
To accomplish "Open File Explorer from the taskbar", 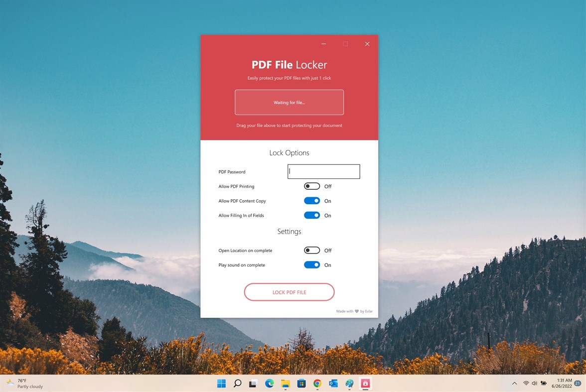I will click(x=285, y=384).
